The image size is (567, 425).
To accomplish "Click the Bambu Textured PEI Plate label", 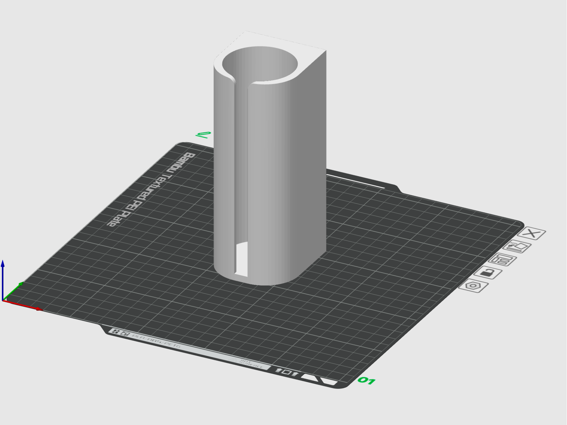I will [151, 190].
